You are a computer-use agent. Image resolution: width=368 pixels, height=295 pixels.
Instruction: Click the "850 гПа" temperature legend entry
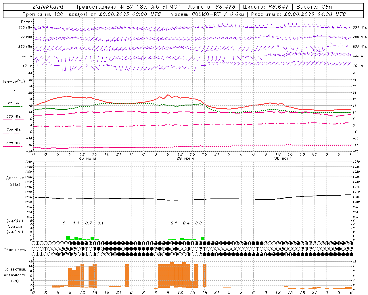[x=13, y=117]
